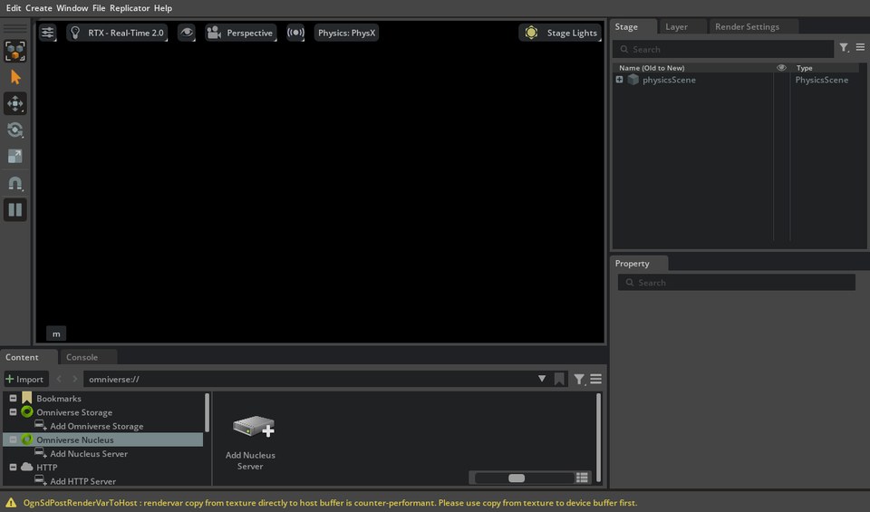Select the Bookmarks folder

(58, 399)
